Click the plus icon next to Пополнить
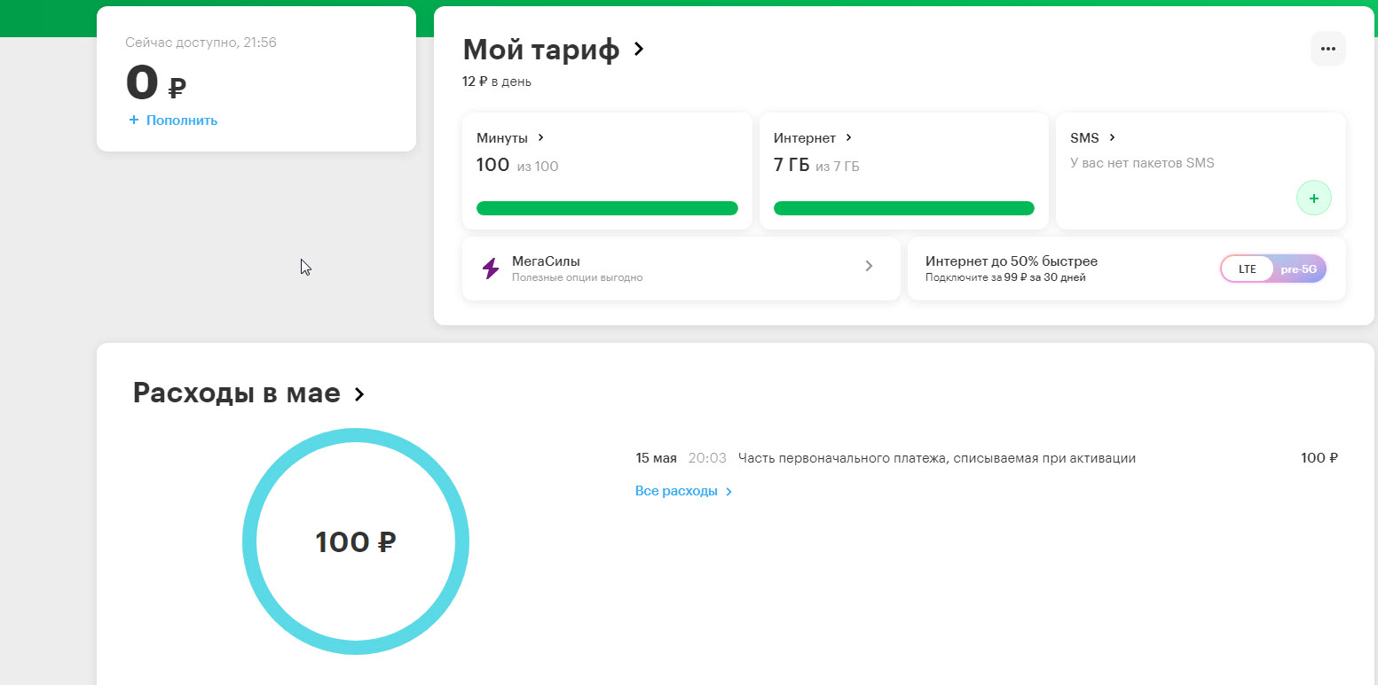Viewport: 1378px width, 685px height. click(134, 120)
